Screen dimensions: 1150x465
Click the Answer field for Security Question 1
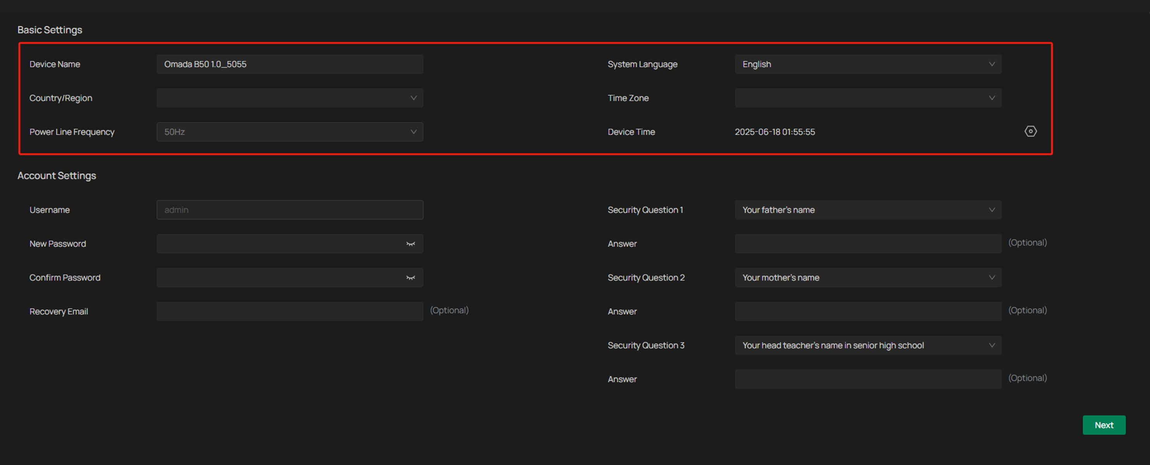(x=868, y=244)
